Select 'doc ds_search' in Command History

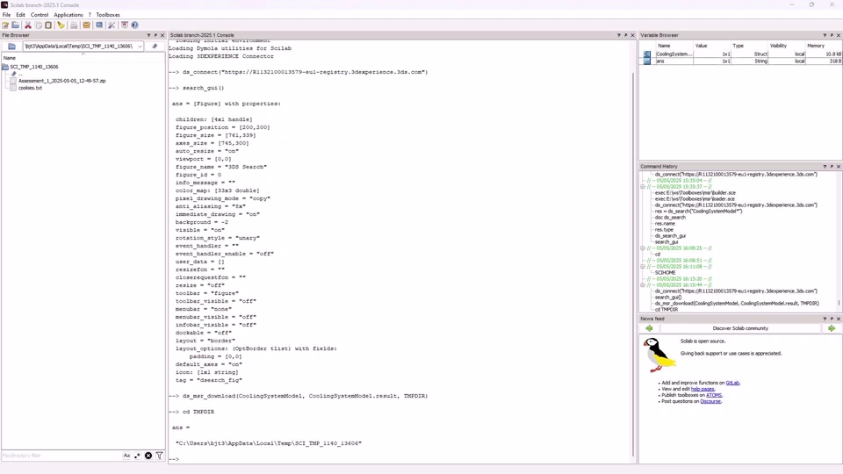(x=670, y=218)
